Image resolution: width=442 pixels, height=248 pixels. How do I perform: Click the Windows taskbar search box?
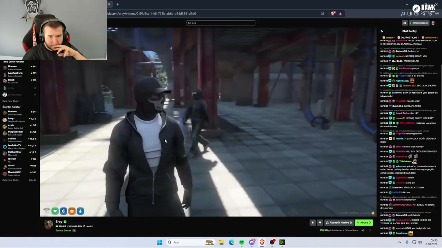coord(190,242)
